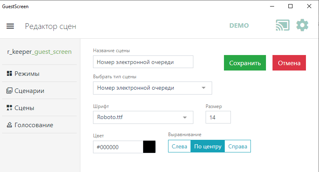Click the Голосование voting icon

coord(10,125)
